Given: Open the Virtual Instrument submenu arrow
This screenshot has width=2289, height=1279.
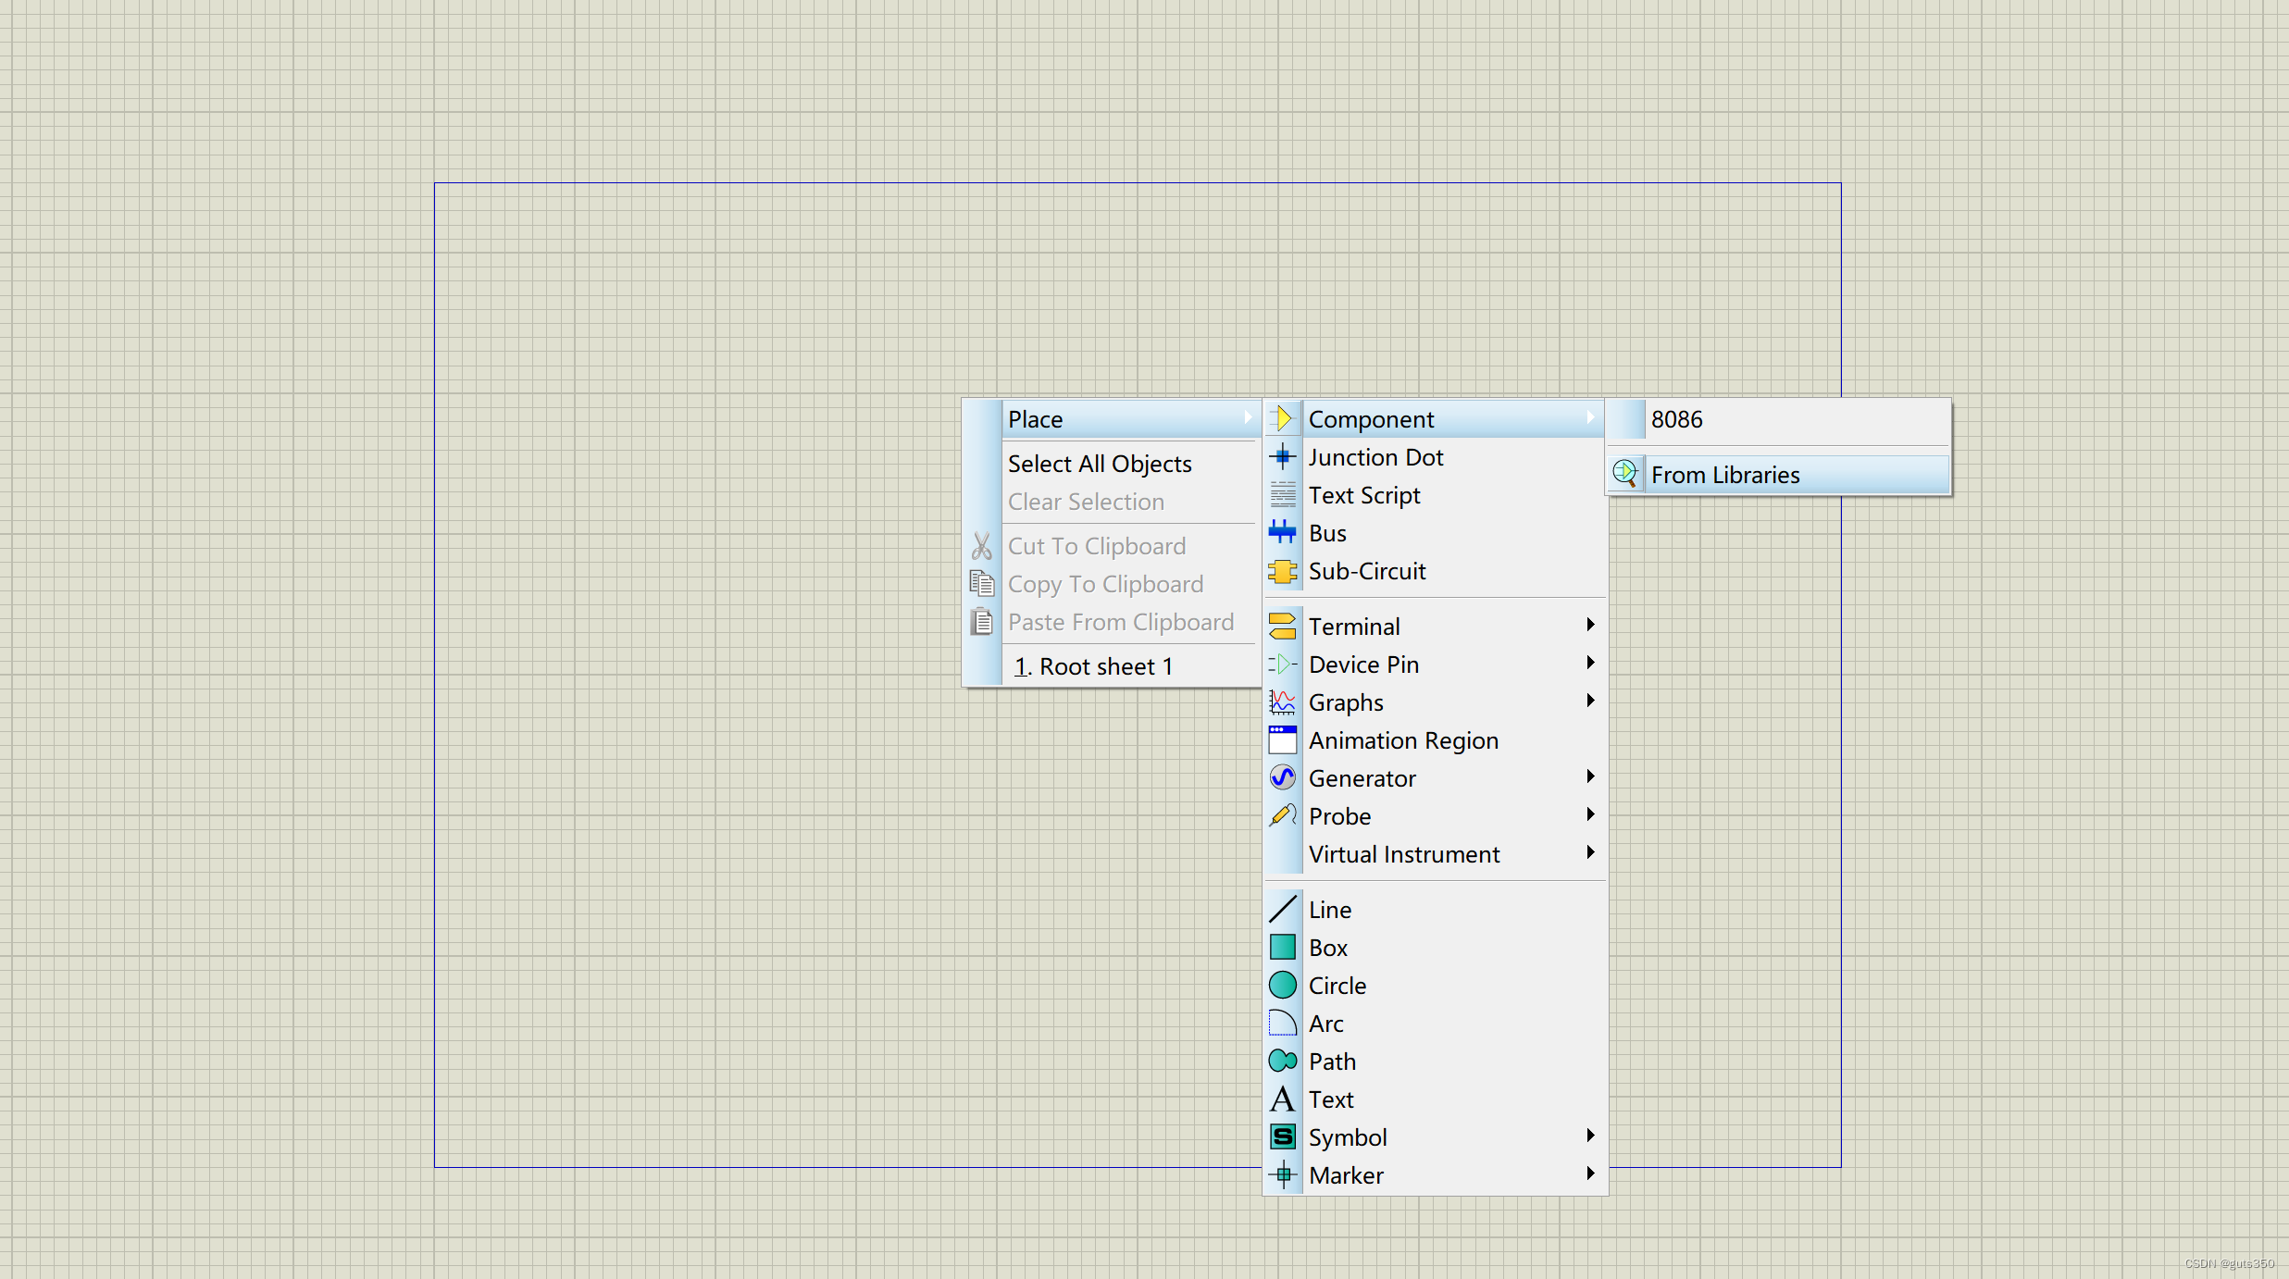Looking at the screenshot, I should 1590,853.
